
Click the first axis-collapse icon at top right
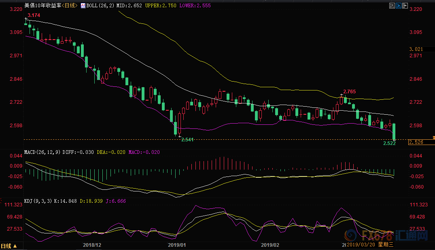point(391,6)
